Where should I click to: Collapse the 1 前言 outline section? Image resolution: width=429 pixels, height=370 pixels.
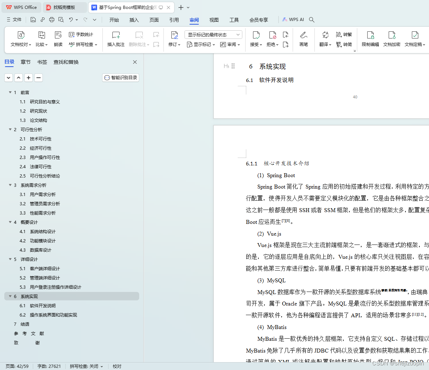10,92
